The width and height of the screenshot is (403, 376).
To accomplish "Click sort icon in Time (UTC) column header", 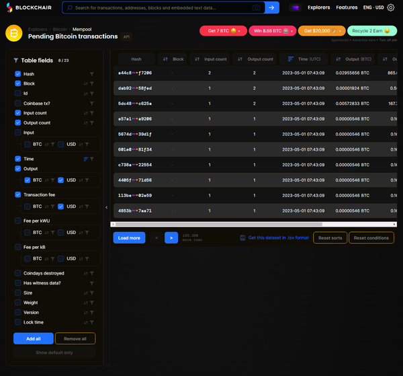I will (291, 59).
